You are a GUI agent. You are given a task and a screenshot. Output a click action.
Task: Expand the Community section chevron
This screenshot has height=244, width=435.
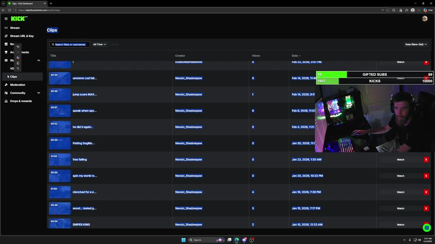point(38,93)
